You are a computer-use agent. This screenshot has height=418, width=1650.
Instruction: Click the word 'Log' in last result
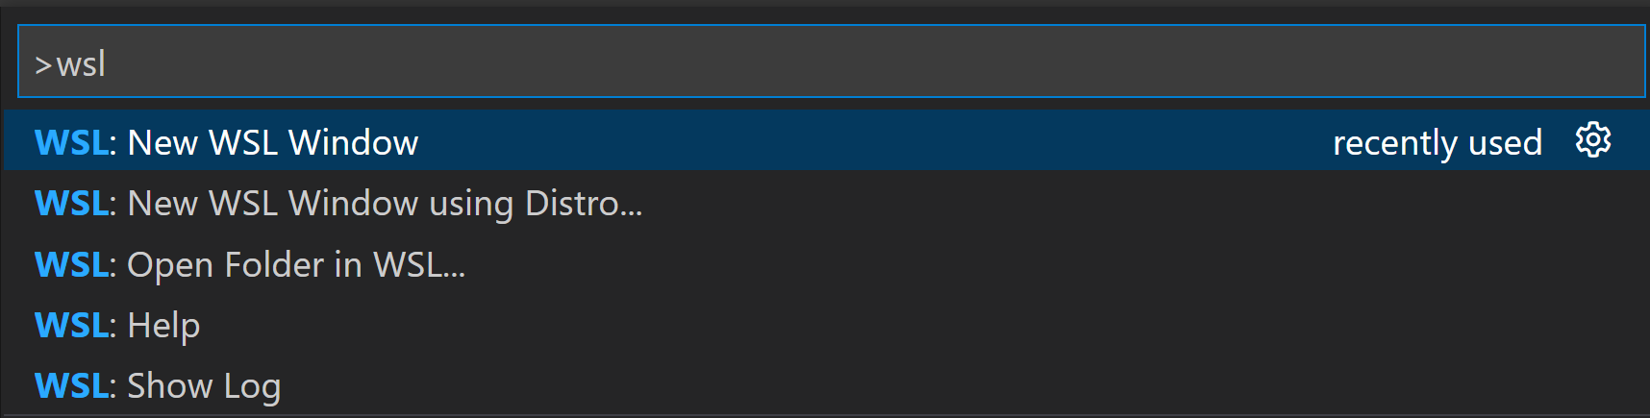pyautogui.click(x=252, y=386)
